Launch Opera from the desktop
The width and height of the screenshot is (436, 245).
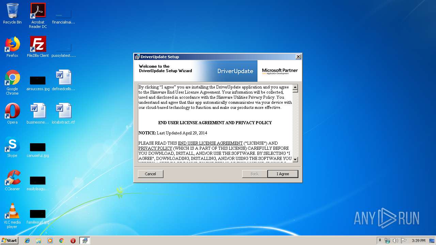(x=12, y=114)
